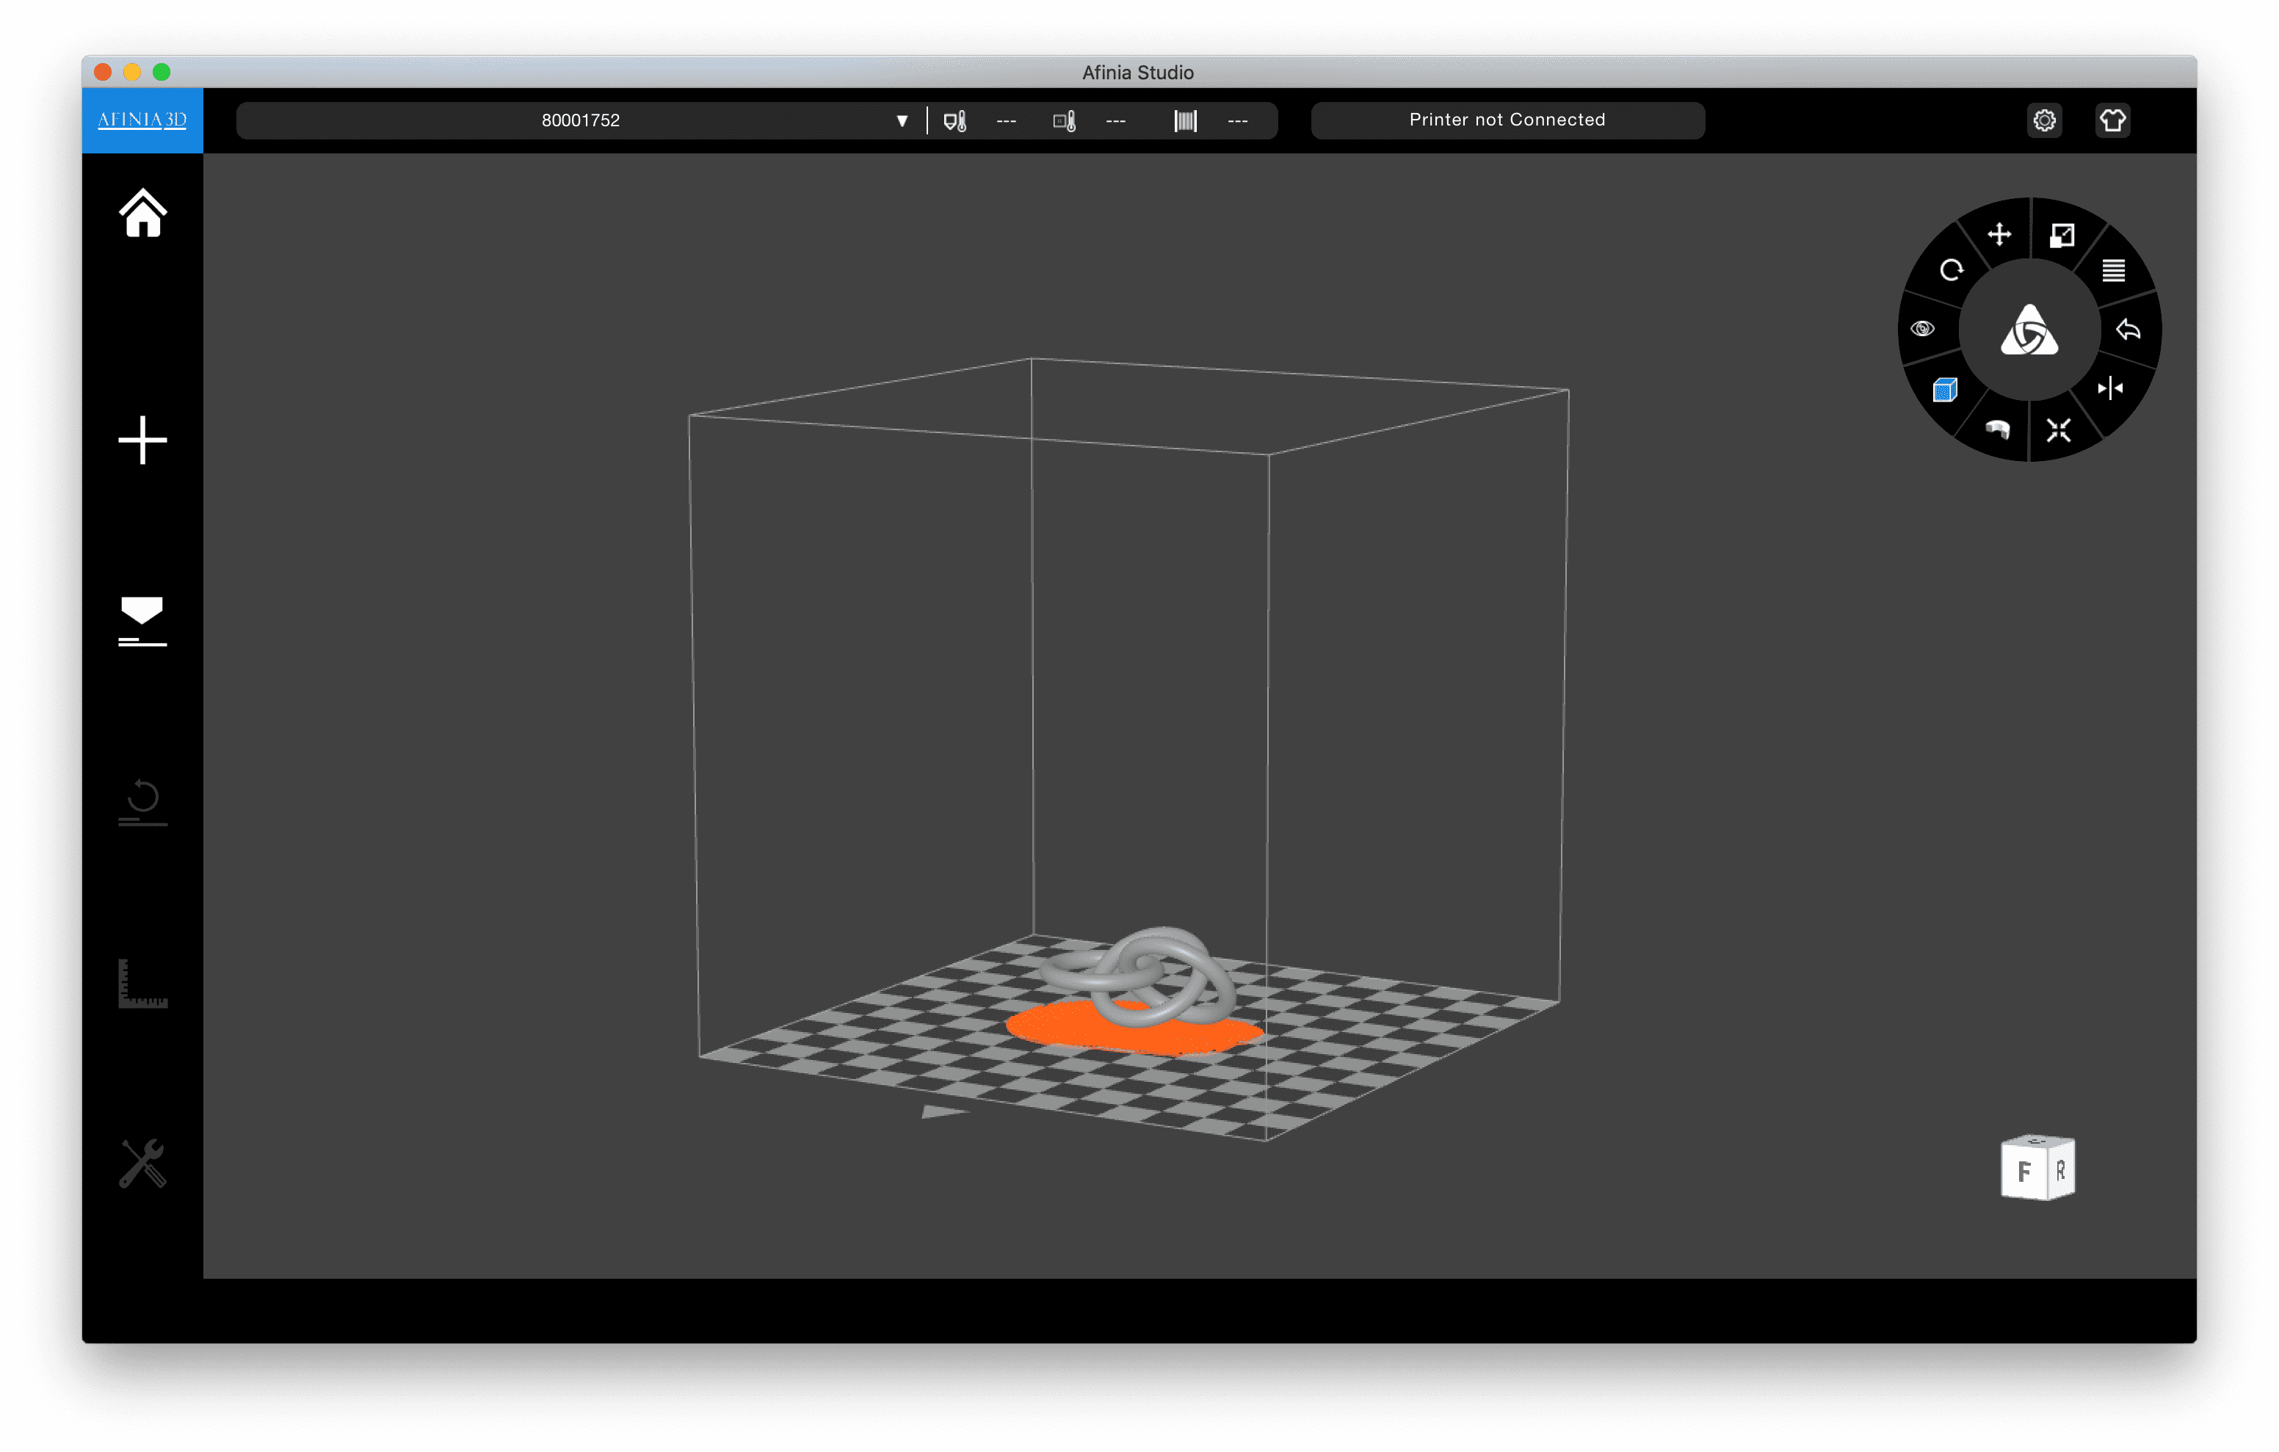Select the Scale tool on the wheel
Viewport: 2279px width, 1452px height.
[x=2062, y=235]
